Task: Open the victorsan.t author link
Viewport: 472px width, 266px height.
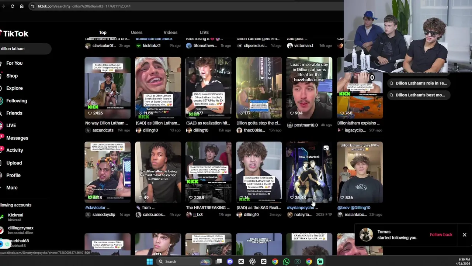Action: [304, 46]
